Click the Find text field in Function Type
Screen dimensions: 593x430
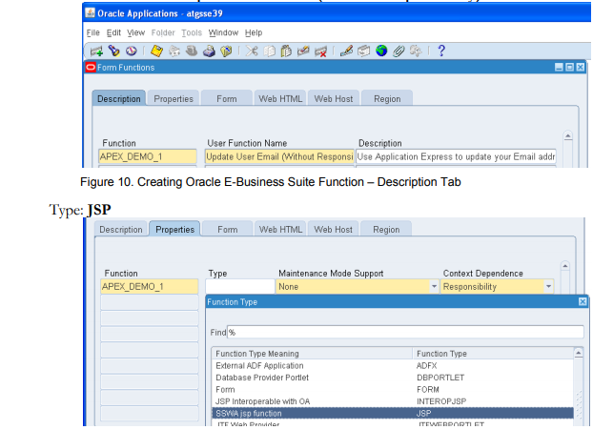tap(404, 332)
